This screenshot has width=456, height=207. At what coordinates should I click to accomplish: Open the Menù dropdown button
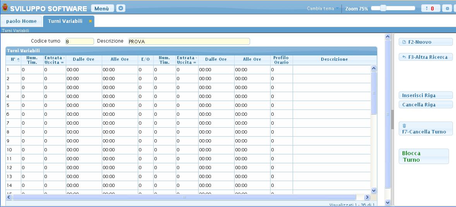click(x=102, y=8)
